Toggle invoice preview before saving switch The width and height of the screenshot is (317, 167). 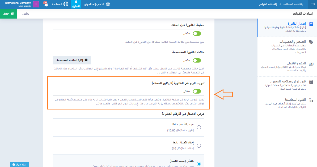tap(197, 34)
